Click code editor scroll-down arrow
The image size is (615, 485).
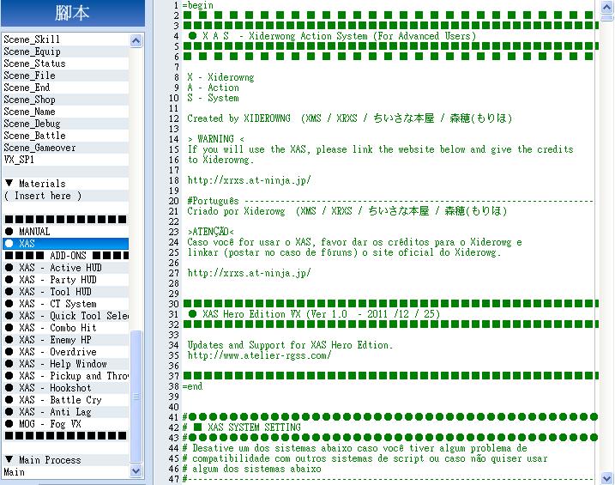[x=606, y=478]
